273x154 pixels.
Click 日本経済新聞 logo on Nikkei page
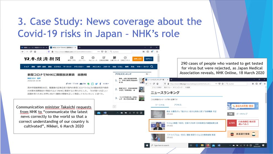click(42, 59)
